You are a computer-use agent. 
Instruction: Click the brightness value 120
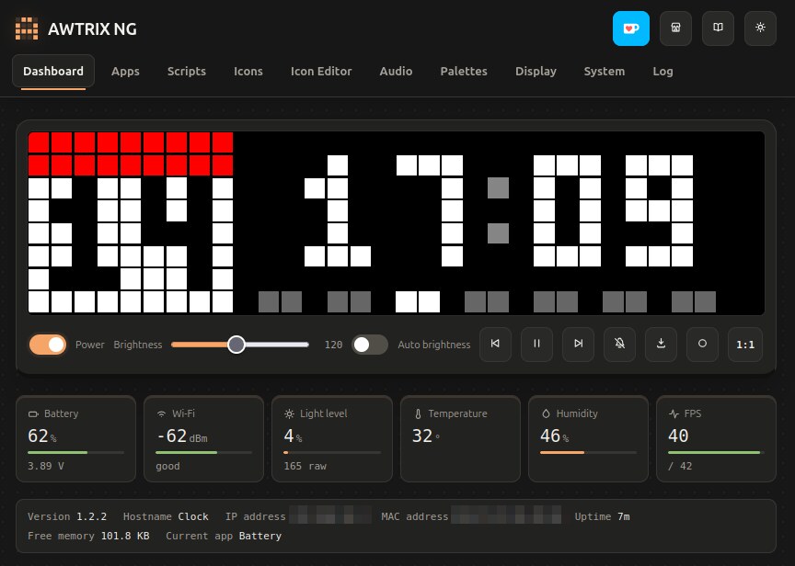334,345
